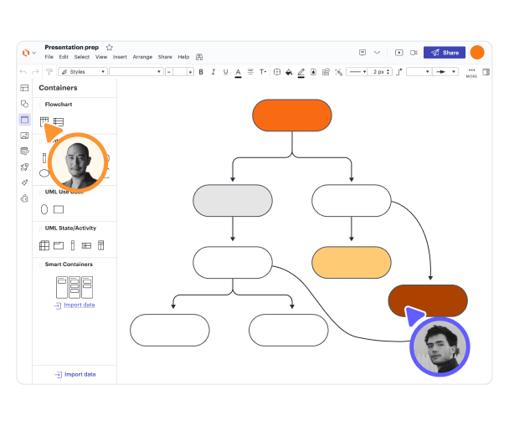Open the data panel in left sidebar

tap(24, 151)
